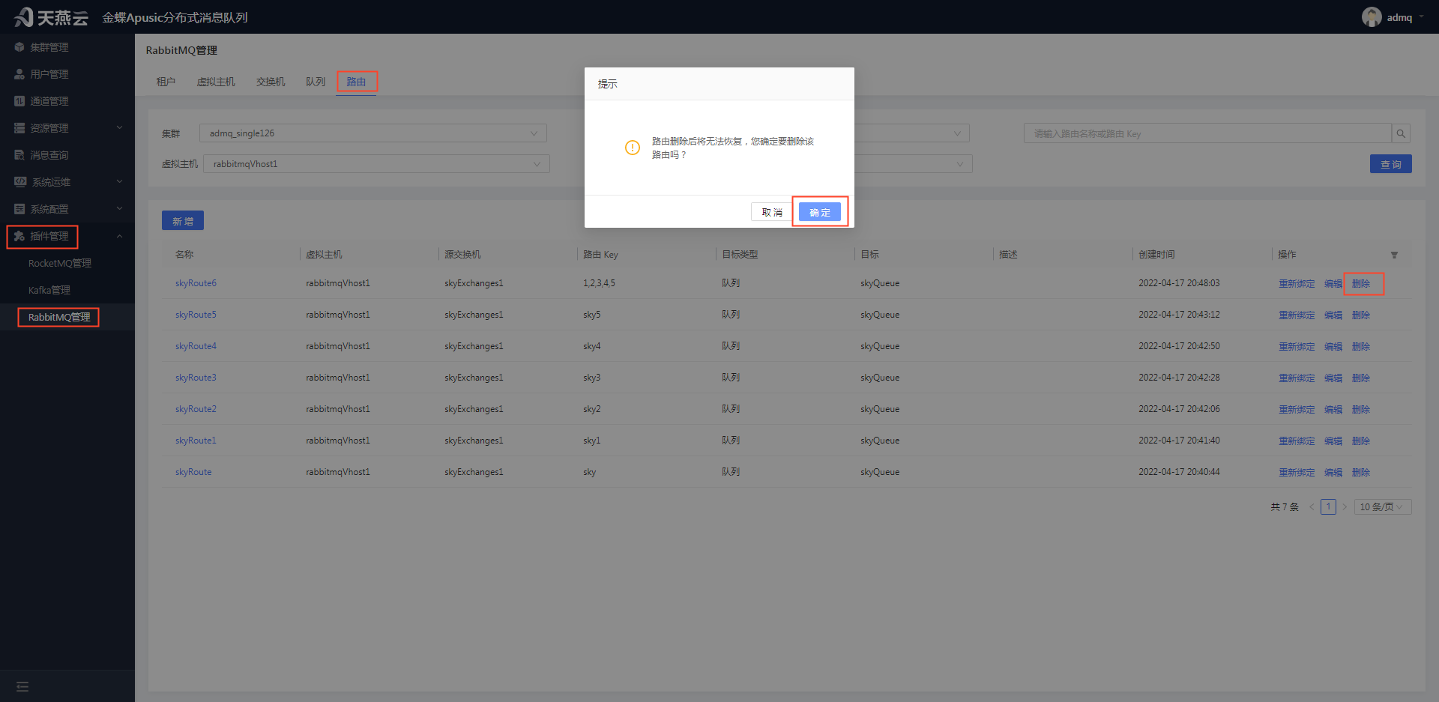The width and height of the screenshot is (1439, 702).
Task: Click the 路由 Key value 1,2,3,4,5
Action: coord(599,283)
